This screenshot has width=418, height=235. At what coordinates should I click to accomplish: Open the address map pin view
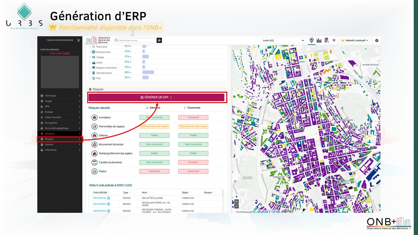point(312,40)
